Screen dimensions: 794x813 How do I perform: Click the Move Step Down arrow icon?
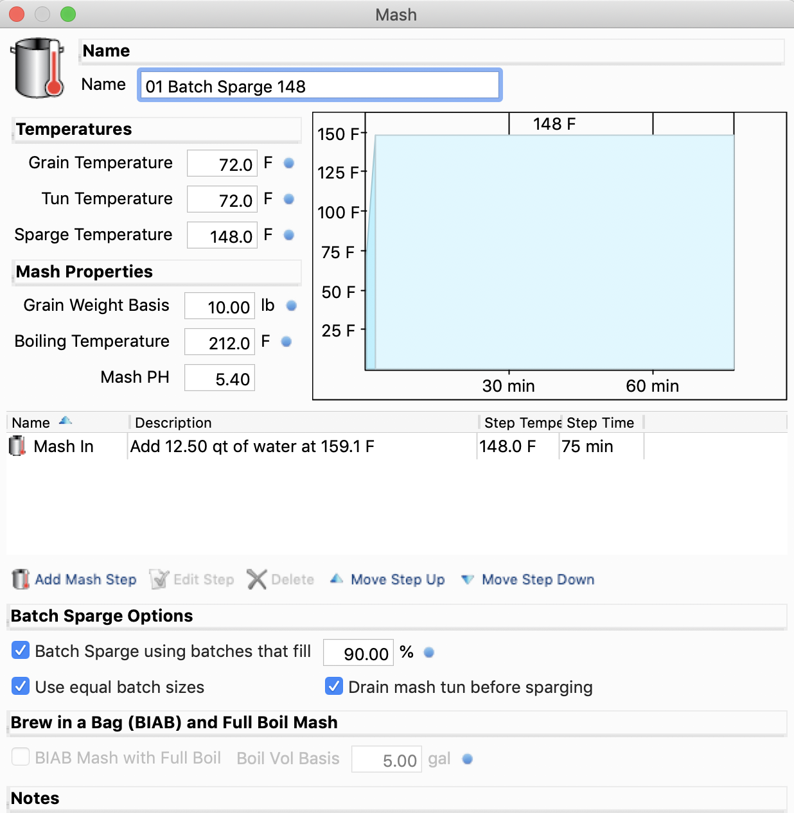click(x=468, y=579)
